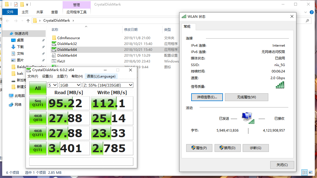317x178 pixels.
Task: Click the signal quality bars indicator
Action: tap(280, 85)
